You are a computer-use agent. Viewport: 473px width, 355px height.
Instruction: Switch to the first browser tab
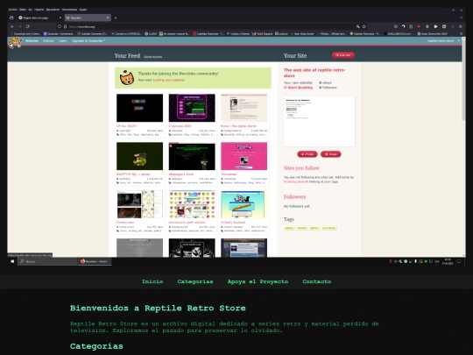(39, 18)
